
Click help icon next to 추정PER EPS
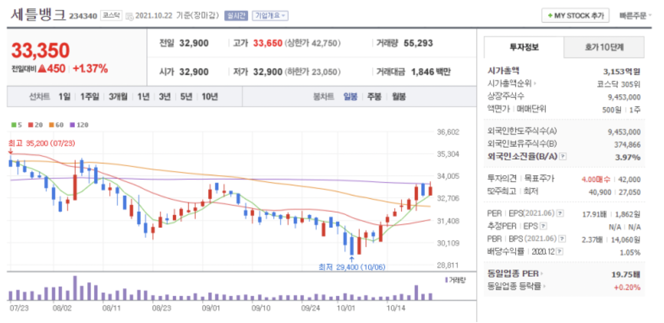tap(542, 226)
